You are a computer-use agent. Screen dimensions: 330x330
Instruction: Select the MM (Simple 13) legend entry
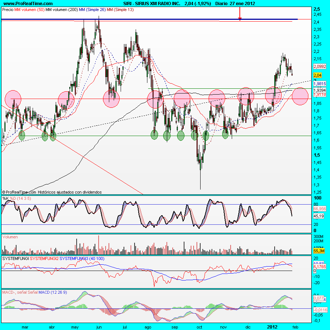(120, 10)
